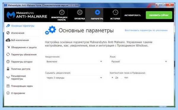Click the calendar icon next to Планировщик задач

click(x=8, y=86)
